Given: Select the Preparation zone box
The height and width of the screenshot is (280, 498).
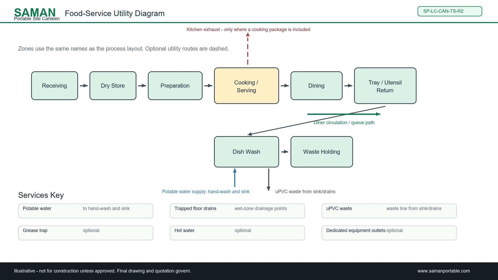Looking at the screenshot, I should [175, 86].
